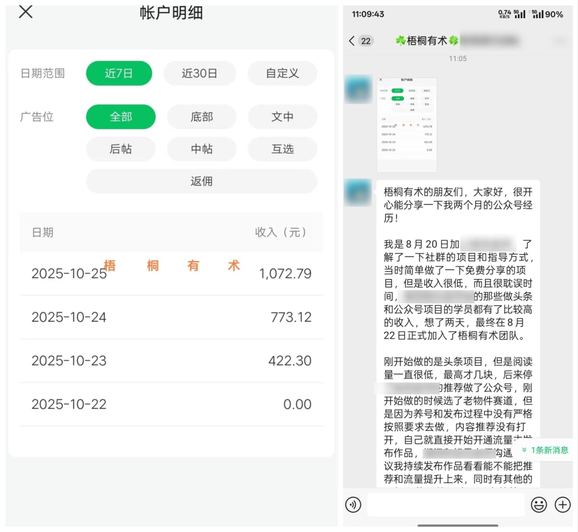This screenshot has width=578, height=532.
Task: Enable the 互选 ad position filter
Action: click(283, 149)
